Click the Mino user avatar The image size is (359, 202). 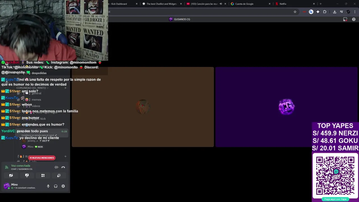coord(6,186)
